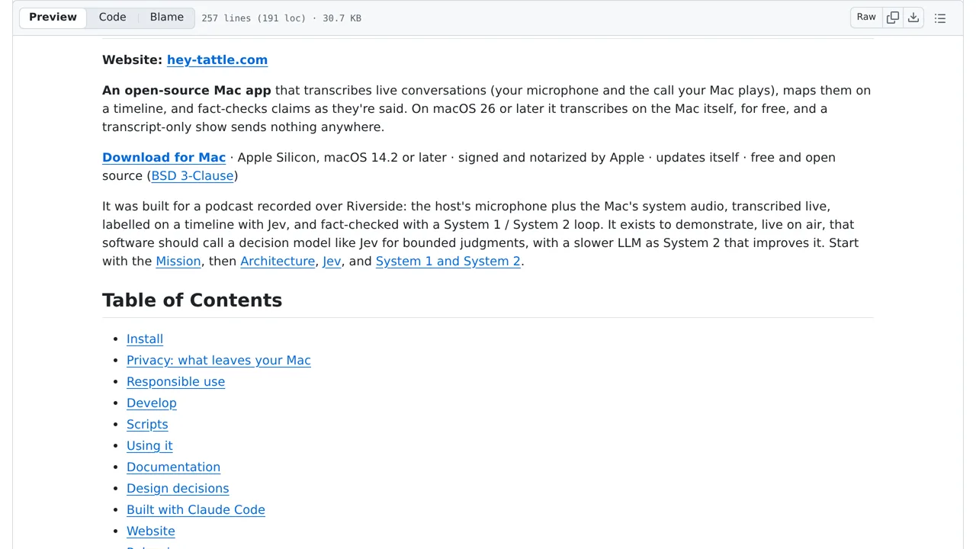
Task: Click the bold text 'An open-source Mac app'
Action: point(187,90)
